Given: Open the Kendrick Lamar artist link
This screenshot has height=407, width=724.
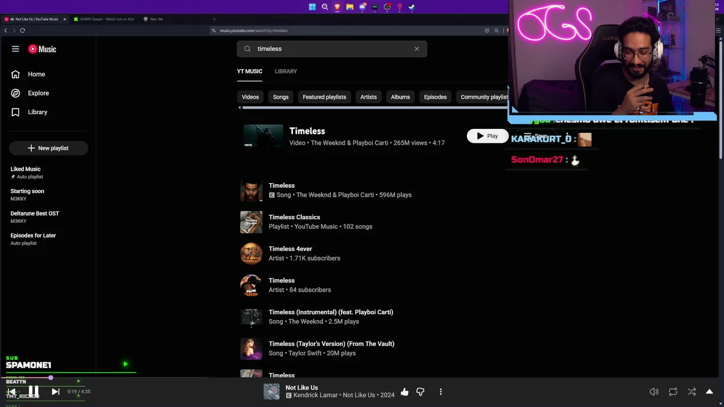Looking at the screenshot, I should coord(317,395).
